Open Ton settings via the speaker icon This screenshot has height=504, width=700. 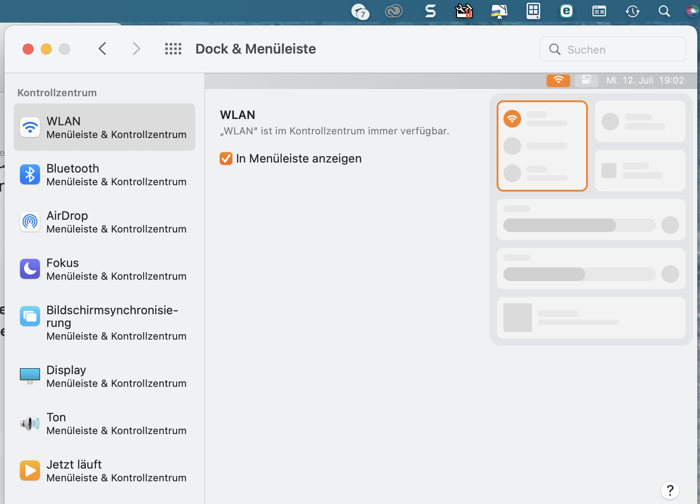[30, 424]
